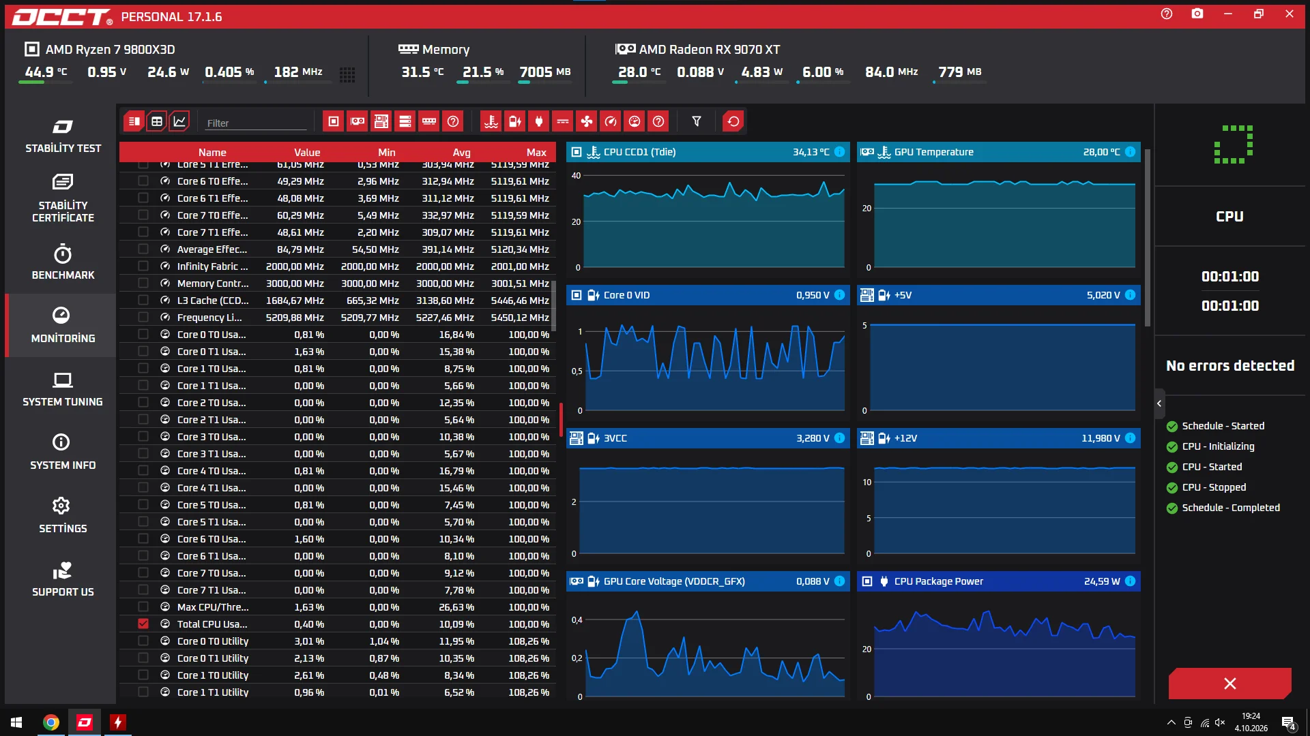Image resolution: width=1310 pixels, height=736 pixels.
Task: Click the funnel filter icon
Action: point(697,122)
